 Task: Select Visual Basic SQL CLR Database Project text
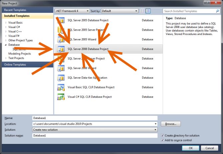click(91, 87)
